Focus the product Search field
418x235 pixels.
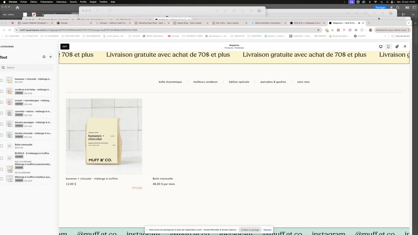pyautogui.click(x=27, y=68)
